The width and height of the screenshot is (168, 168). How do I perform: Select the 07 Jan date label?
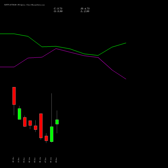[45, 160]
